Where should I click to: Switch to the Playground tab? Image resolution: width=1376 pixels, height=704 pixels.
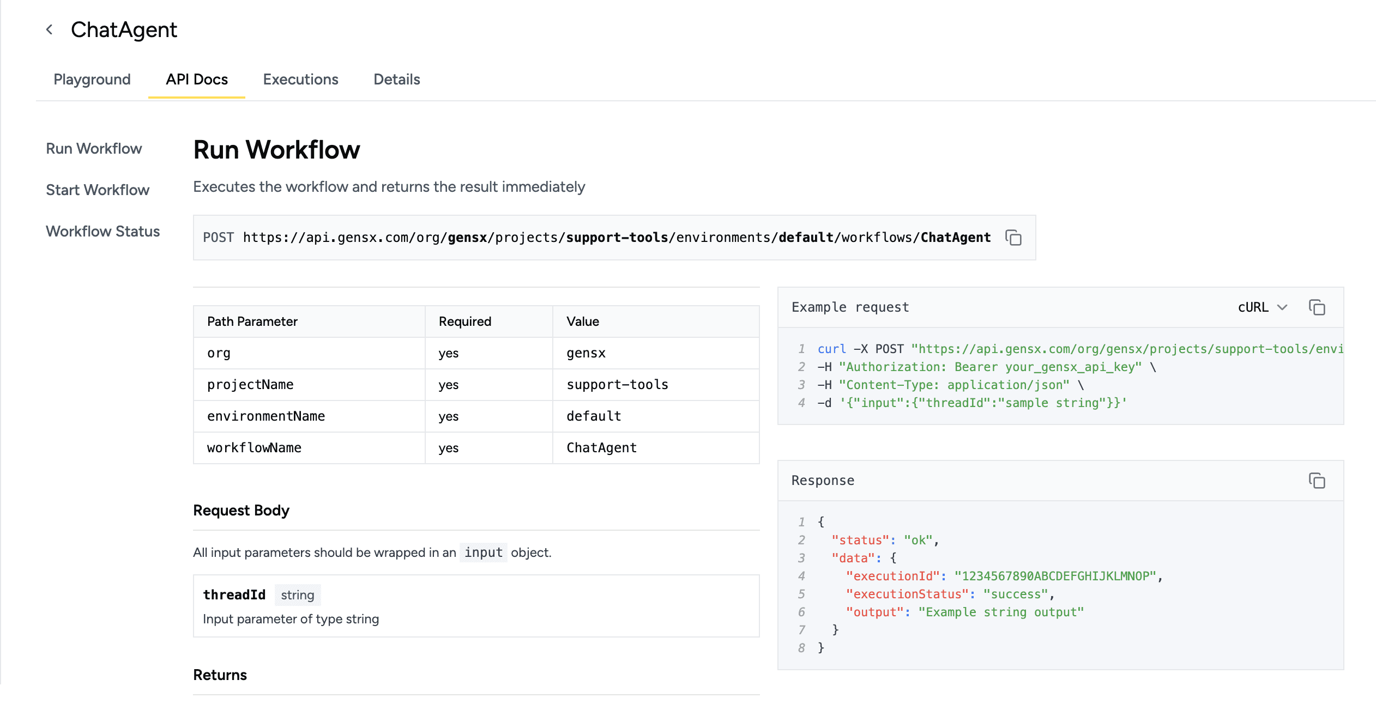click(x=92, y=80)
